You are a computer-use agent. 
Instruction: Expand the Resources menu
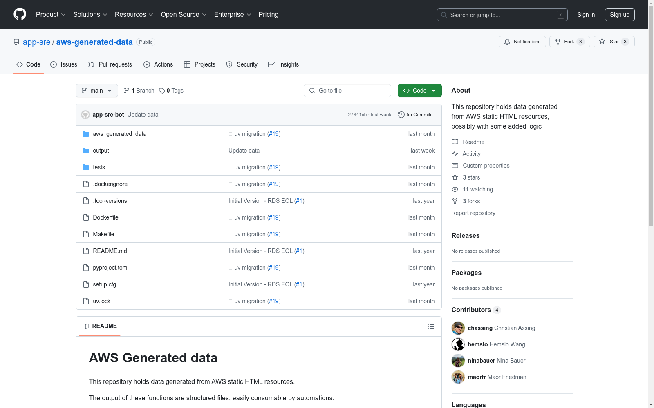(x=134, y=15)
